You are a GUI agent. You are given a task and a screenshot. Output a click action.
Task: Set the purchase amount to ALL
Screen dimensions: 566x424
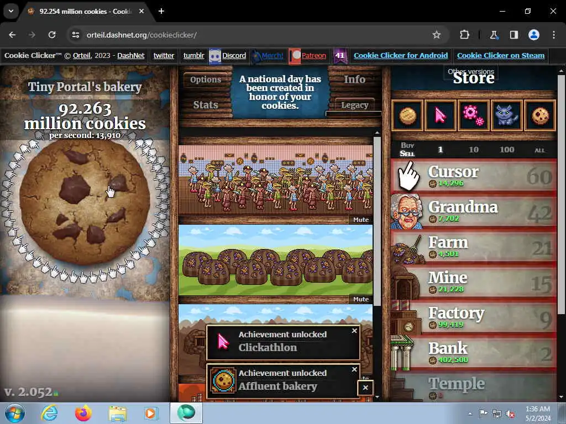[x=539, y=150]
